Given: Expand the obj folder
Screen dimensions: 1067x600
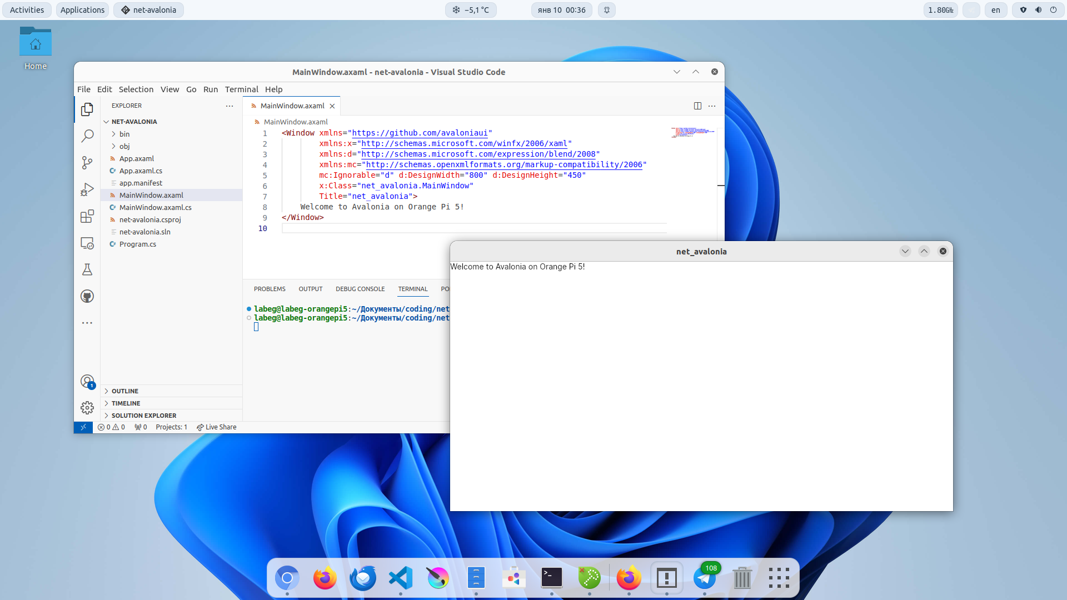Looking at the screenshot, I should tap(172, 146).
